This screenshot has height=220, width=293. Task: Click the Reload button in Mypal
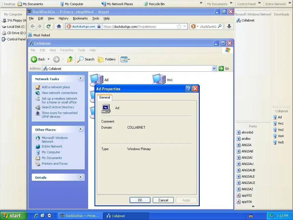click(x=48, y=26)
